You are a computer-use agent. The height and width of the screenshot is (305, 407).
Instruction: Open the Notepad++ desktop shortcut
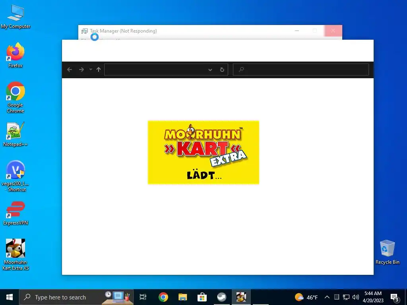coord(16,134)
